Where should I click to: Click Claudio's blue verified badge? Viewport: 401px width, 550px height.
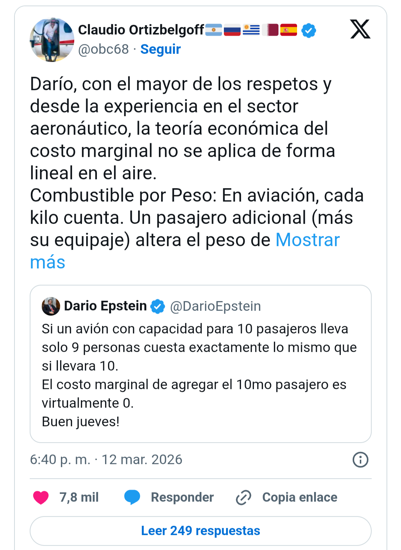[x=309, y=30]
